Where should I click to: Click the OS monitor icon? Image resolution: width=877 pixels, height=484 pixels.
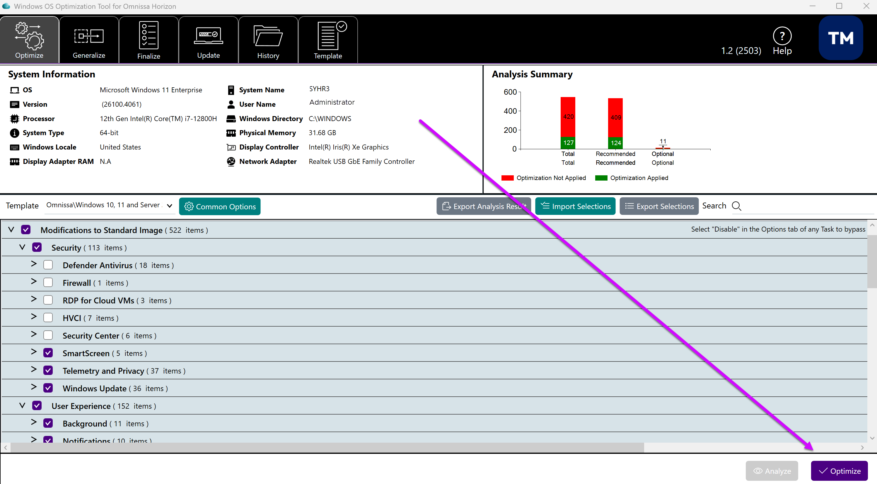pyautogui.click(x=15, y=90)
